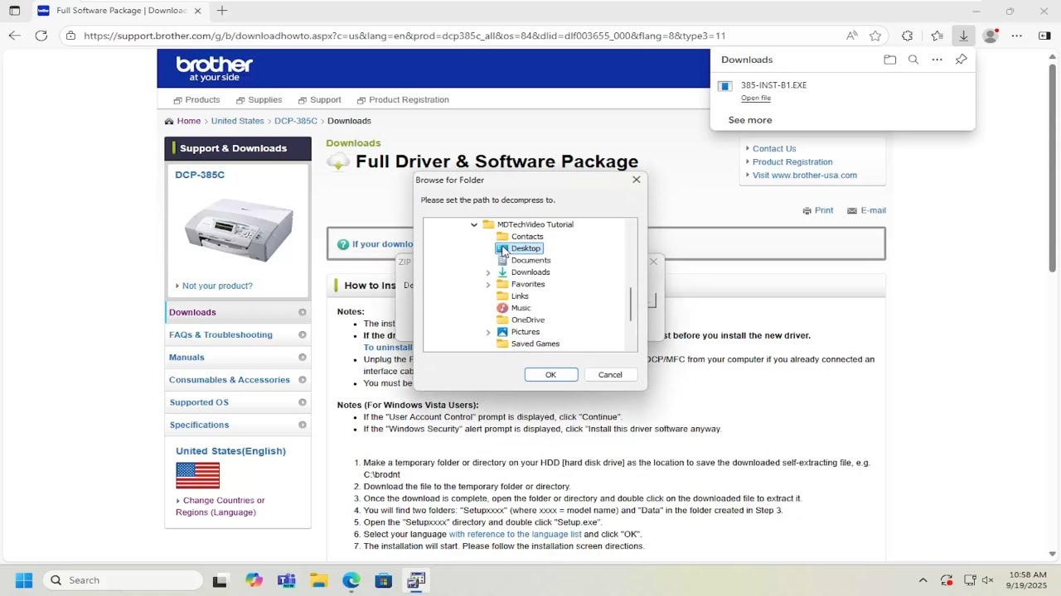
Task: Click the 385-INST-B1.EXE file icon
Action: click(724, 86)
